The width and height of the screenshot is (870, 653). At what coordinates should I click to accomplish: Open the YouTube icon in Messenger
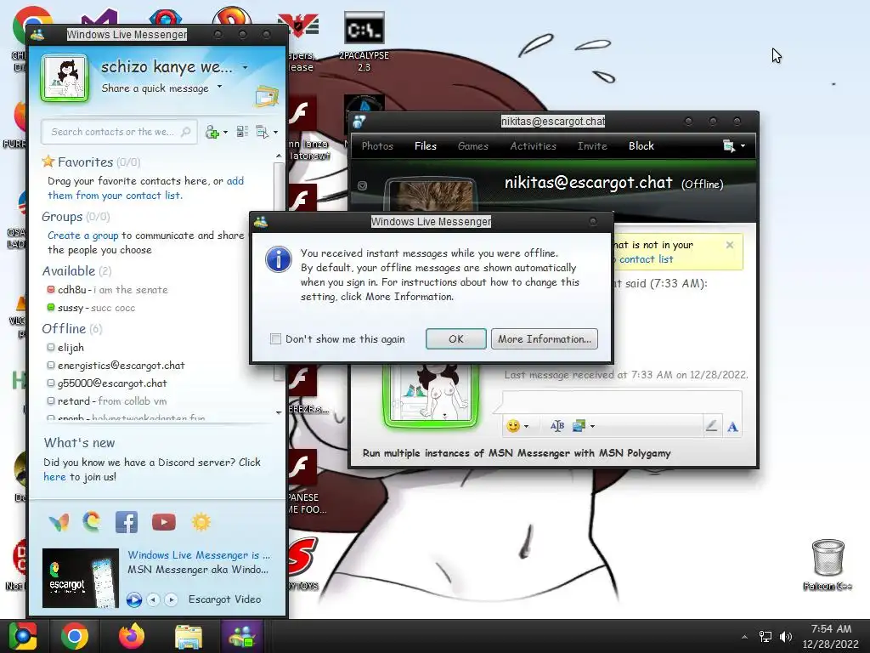click(164, 522)
